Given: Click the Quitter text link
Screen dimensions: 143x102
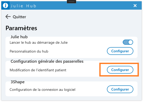Looking at the screenshot, I should pyautogui.click(x=19, y=17).
